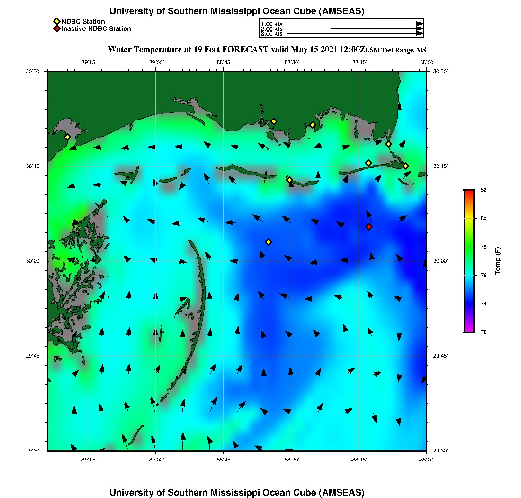Click the blue band at 74 on the color bar
Viewport: 521px width, 498px height.
click(x=469, y=304)
